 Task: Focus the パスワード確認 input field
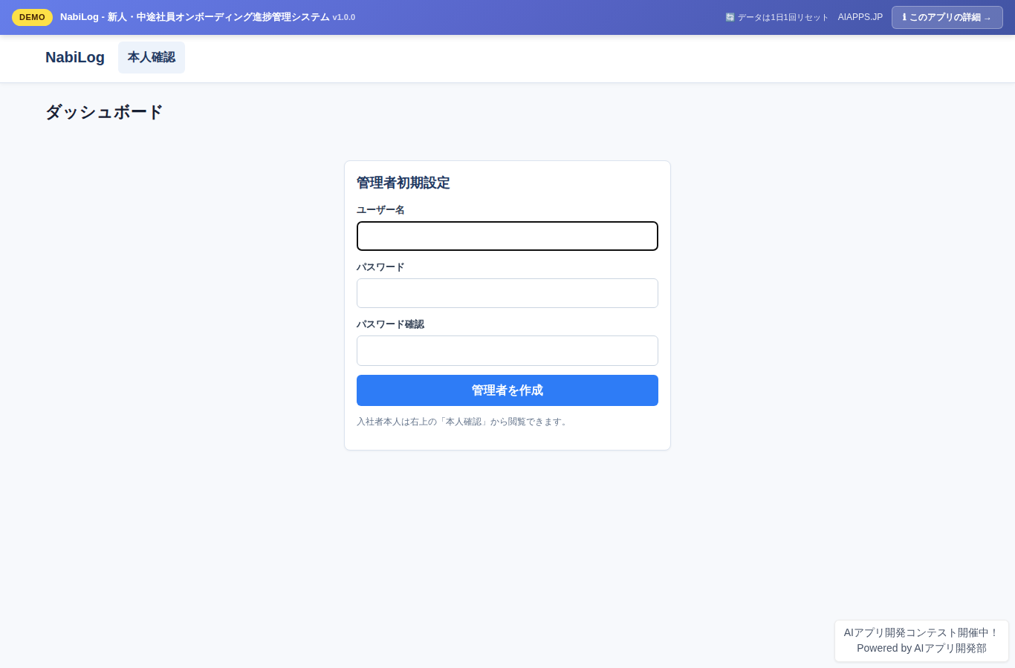(507, 350)
